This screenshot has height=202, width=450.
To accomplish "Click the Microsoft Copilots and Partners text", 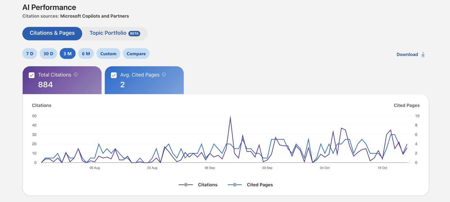I will (94, 16).
